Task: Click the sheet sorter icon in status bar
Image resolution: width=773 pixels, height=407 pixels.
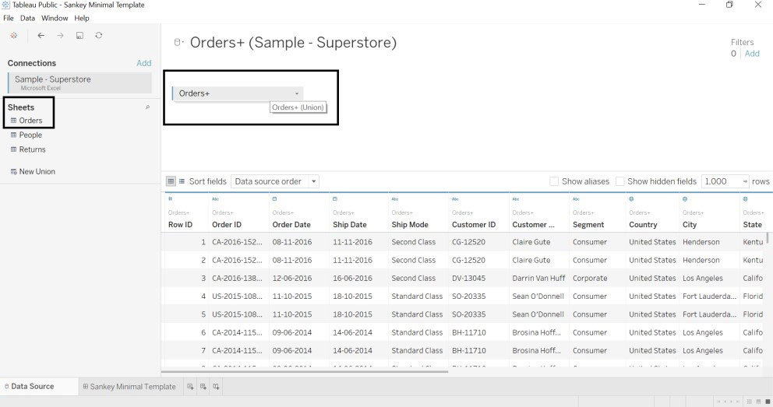Action: pos(750,402)
